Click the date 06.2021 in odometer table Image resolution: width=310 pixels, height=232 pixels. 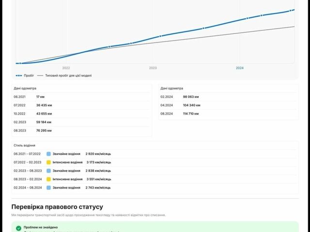(x=19, y=97)
